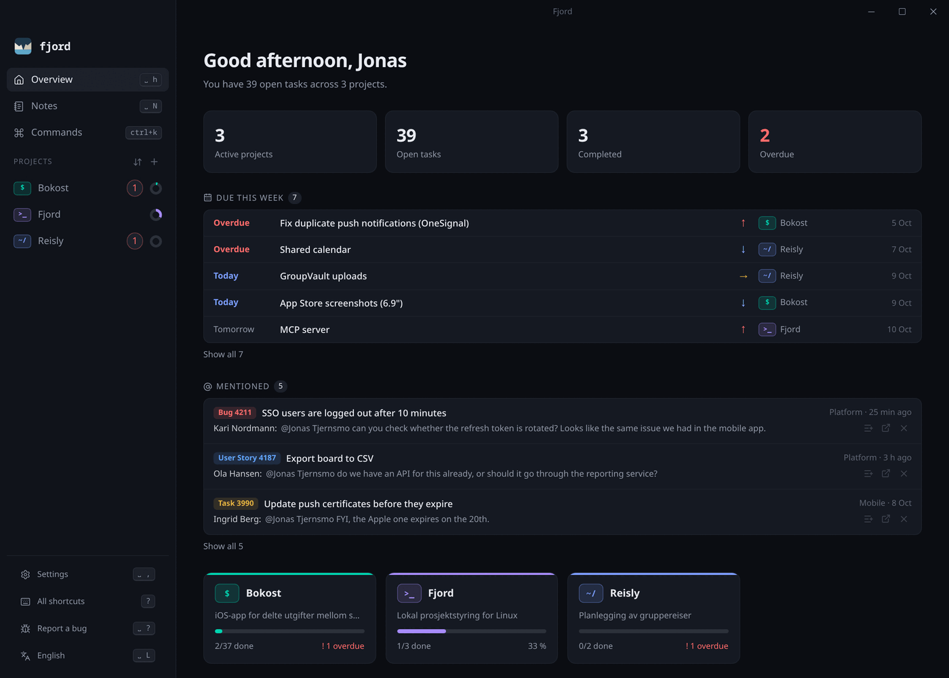Click the Open tasks stat card

pyautogui.click(x=471, y=142)
